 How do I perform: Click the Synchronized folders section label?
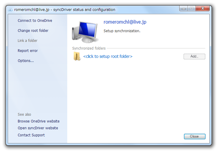click(89, 48)
